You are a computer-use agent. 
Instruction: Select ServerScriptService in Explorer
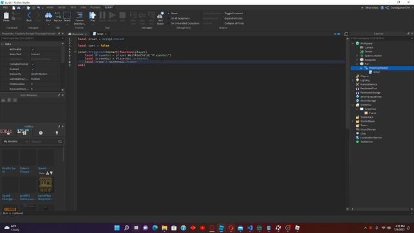pos(371,96)
